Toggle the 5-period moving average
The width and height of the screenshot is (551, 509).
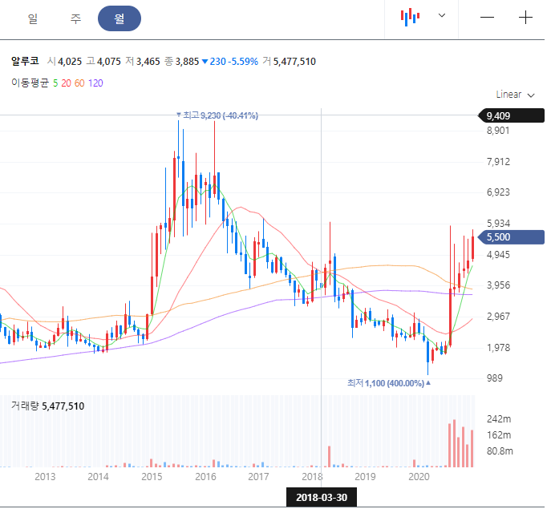(x=55, y=83)
